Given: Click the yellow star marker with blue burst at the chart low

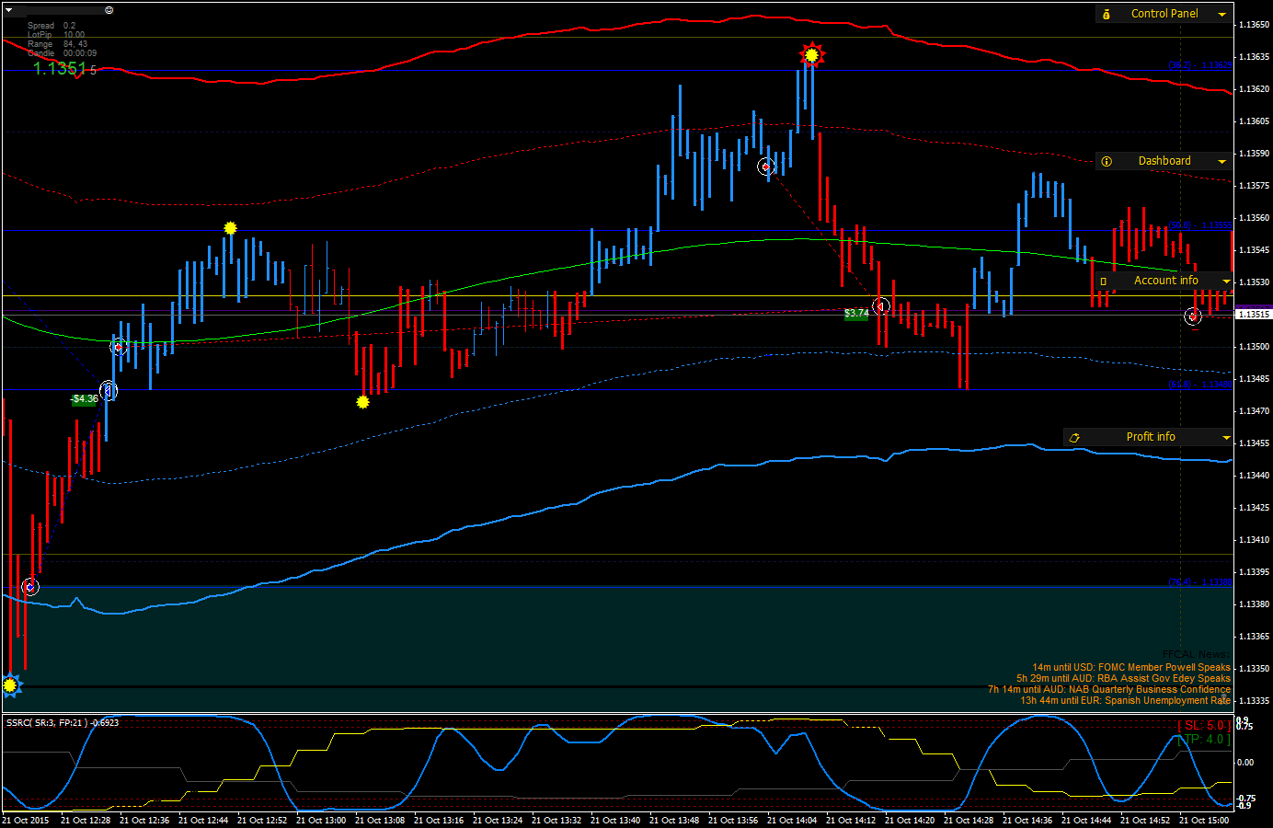Looking at the screenshot, I should click(10, 684).
